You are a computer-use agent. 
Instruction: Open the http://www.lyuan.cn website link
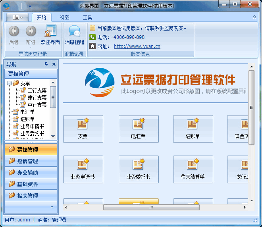click(x=137, y=46)
